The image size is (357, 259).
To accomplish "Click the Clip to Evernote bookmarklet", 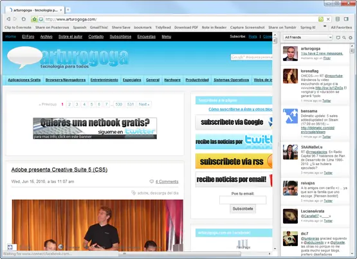I will pos(18,28).
